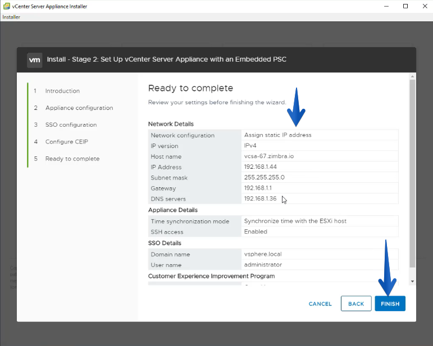
Task: Maximize the installer window
Action: click(405, 6)
